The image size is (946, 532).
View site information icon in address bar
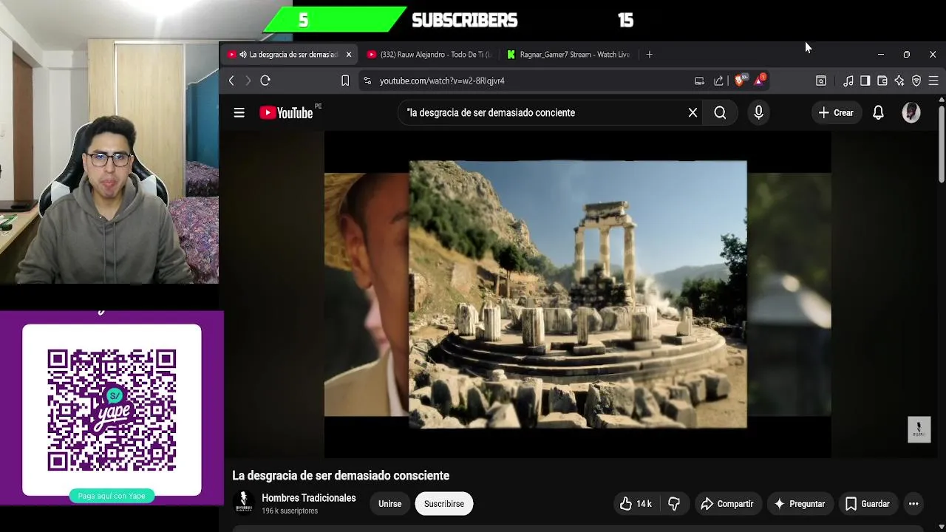click(x=367, y=81)
